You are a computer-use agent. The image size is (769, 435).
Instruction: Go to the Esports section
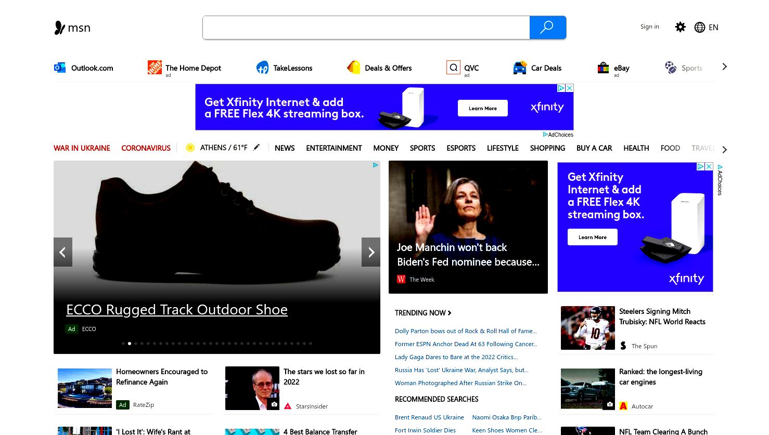pyautogui.click(x=461, y=148)
